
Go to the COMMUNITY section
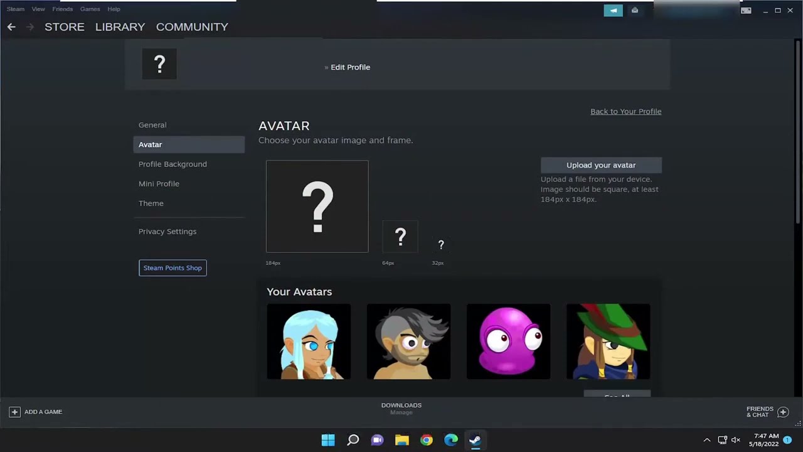192,27
